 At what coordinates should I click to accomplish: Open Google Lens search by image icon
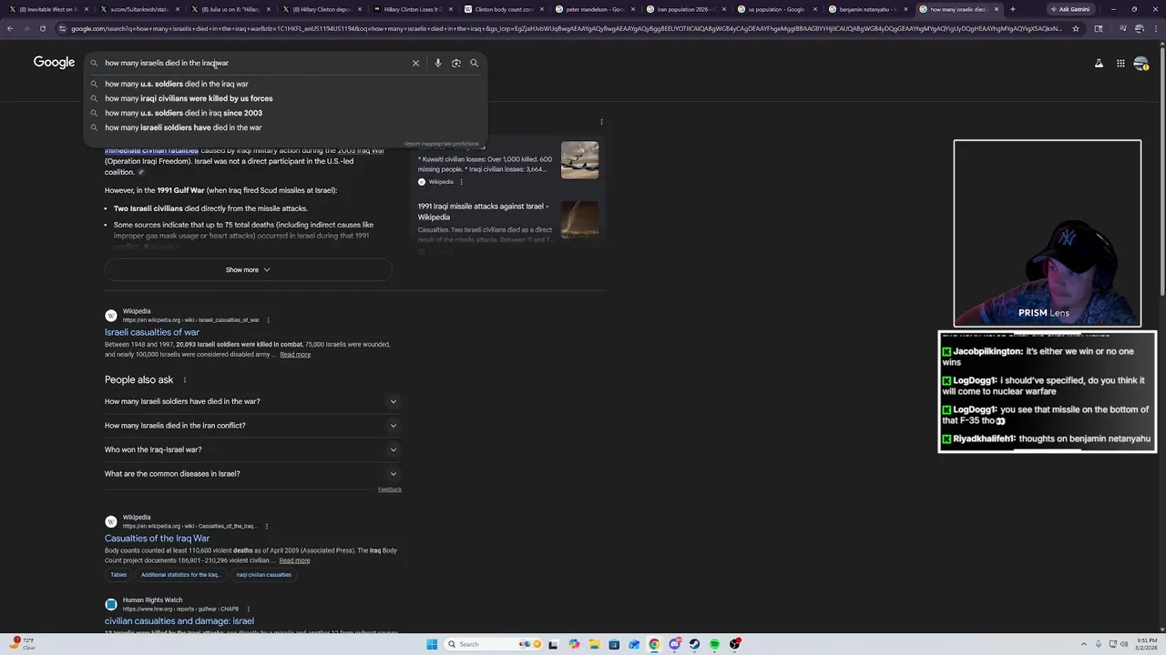tap(456, 63)
